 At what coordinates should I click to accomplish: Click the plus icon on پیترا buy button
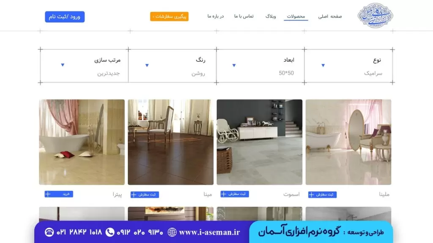pos(48,194)
